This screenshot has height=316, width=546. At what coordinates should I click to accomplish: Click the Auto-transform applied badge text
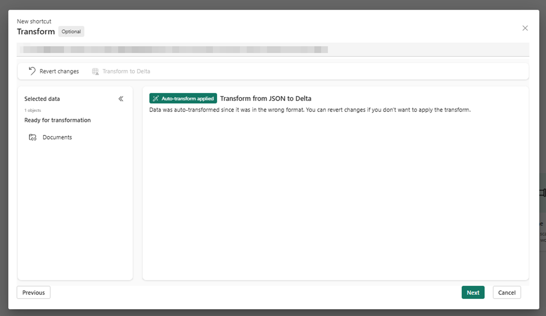coord(187,99)
